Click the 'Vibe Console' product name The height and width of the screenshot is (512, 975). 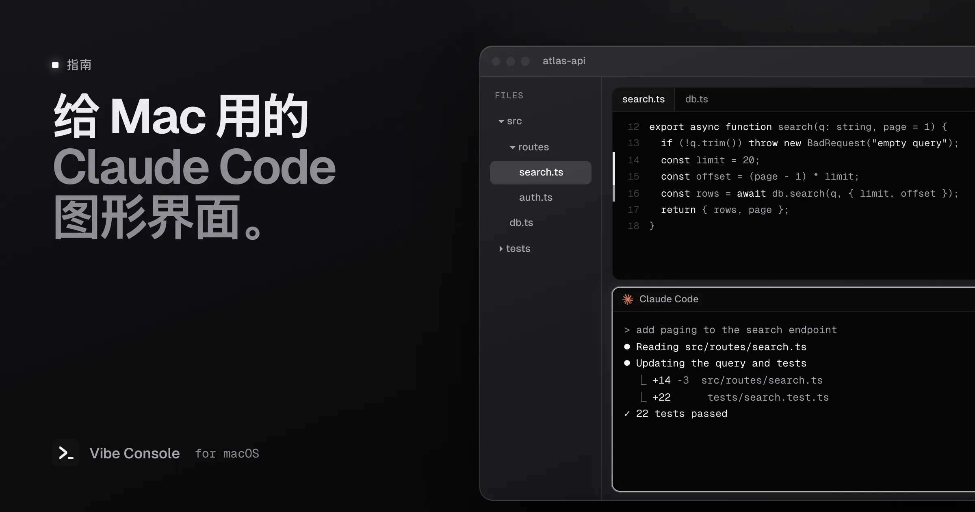point(134,453)
